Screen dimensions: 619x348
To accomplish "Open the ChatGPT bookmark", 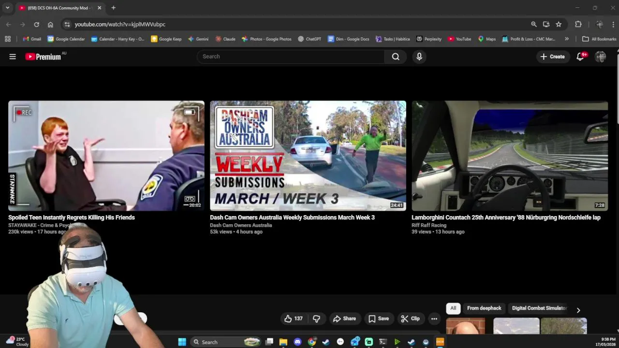I will tap(309, 39).
